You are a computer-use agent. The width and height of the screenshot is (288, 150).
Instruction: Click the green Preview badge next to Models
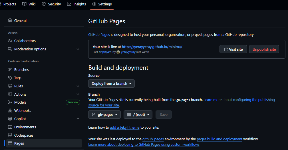click(73, 102)
